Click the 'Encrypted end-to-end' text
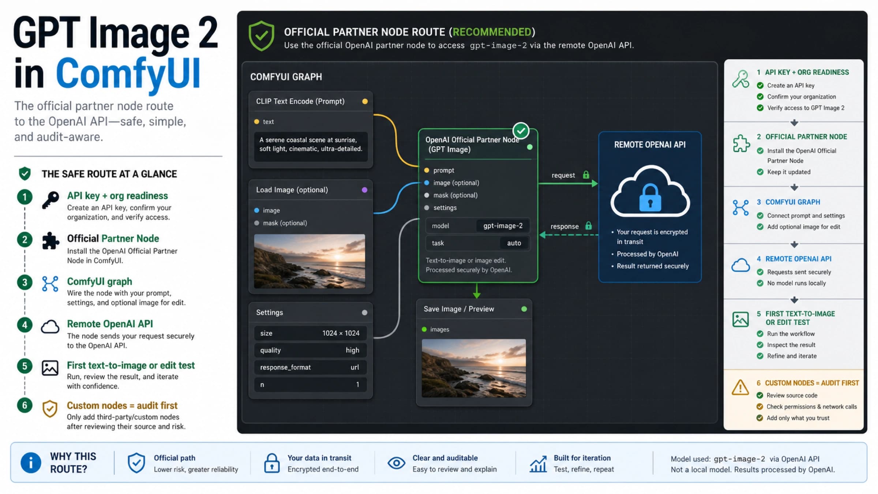The width and height of the screenshot is (878, 494). point(323,469)
